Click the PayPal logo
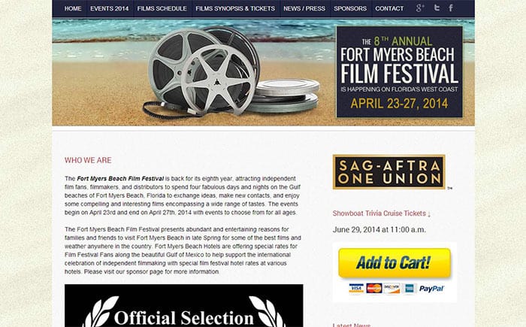This screenshot has height=327, width=526. click(431, 289)
